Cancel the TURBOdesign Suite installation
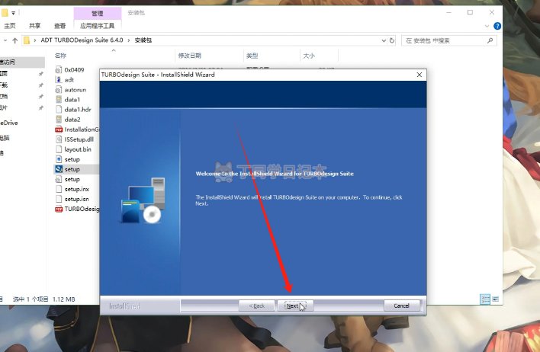Viewport: 540px width, 352px height. click(x=401, y=306)
